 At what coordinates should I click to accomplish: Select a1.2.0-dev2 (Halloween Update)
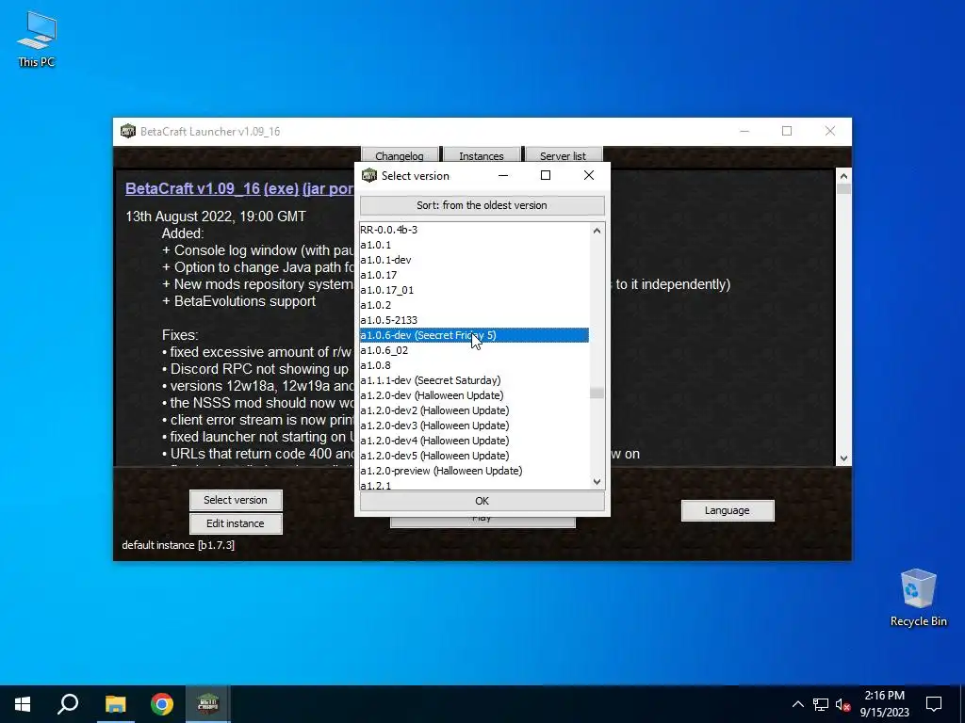coord(474,410)
